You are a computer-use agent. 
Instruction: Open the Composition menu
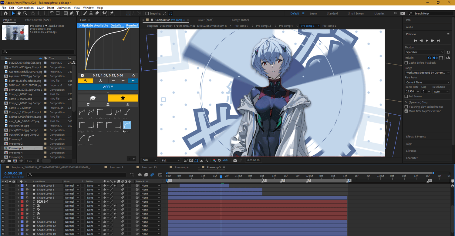coord(25,8)
